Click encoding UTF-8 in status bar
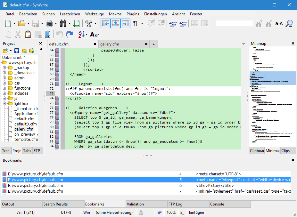The width and height of the screenshot is (297, 217). [x=66, y=213]
